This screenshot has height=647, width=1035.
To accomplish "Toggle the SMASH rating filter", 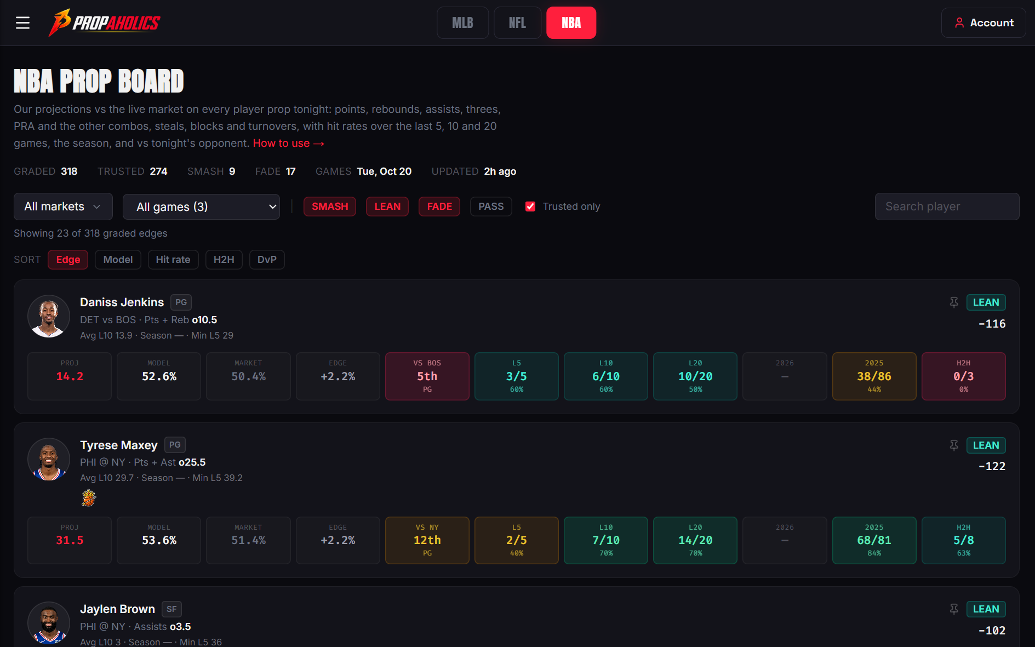I will click(330, 207).
